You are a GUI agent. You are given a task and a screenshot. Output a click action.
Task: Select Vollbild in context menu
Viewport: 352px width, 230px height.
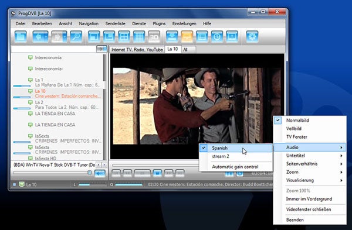tap(310, 129)
